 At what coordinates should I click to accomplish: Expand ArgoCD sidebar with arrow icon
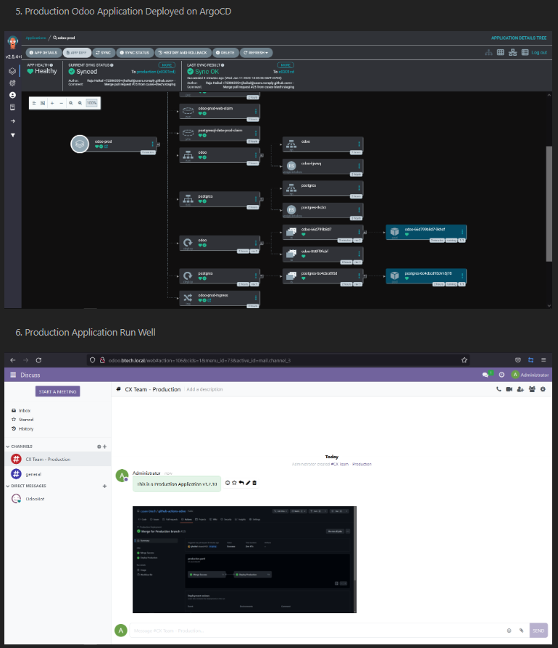(13, 121)
